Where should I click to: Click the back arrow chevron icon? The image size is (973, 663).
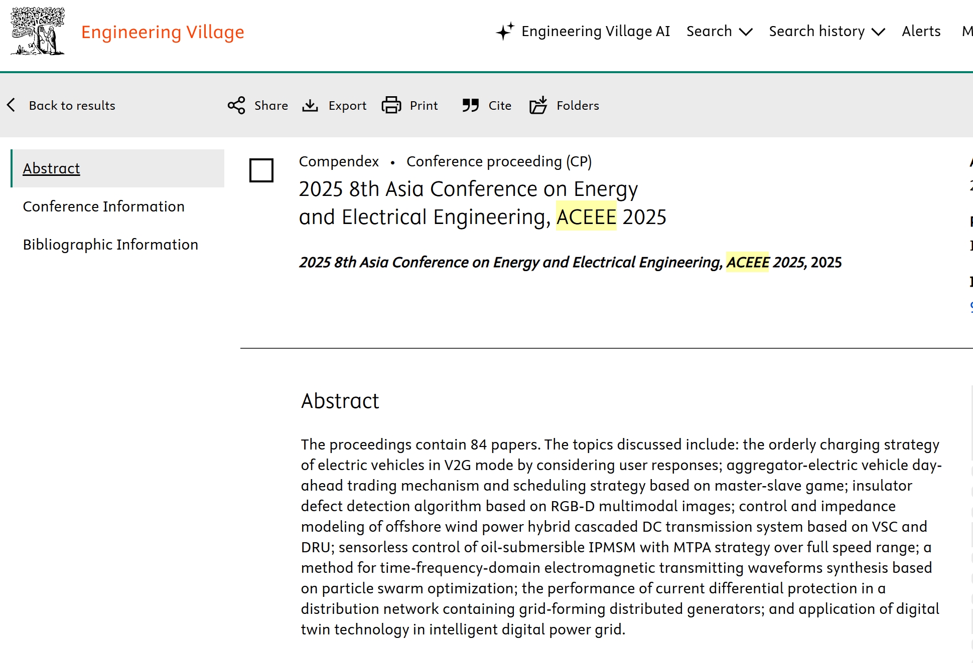coord(12,105)
